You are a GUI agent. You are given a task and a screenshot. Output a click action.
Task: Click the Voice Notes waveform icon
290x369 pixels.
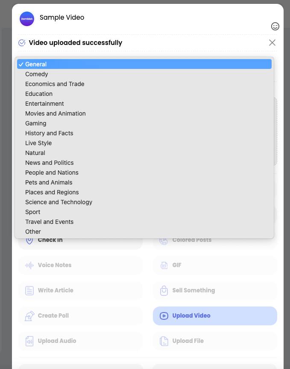(x=29, y=265)
